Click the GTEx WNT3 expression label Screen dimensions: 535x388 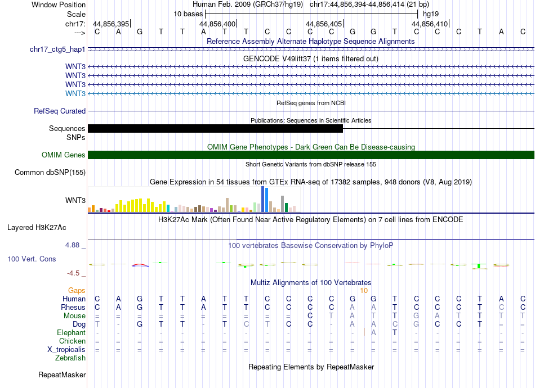click(x=75, y=200)
